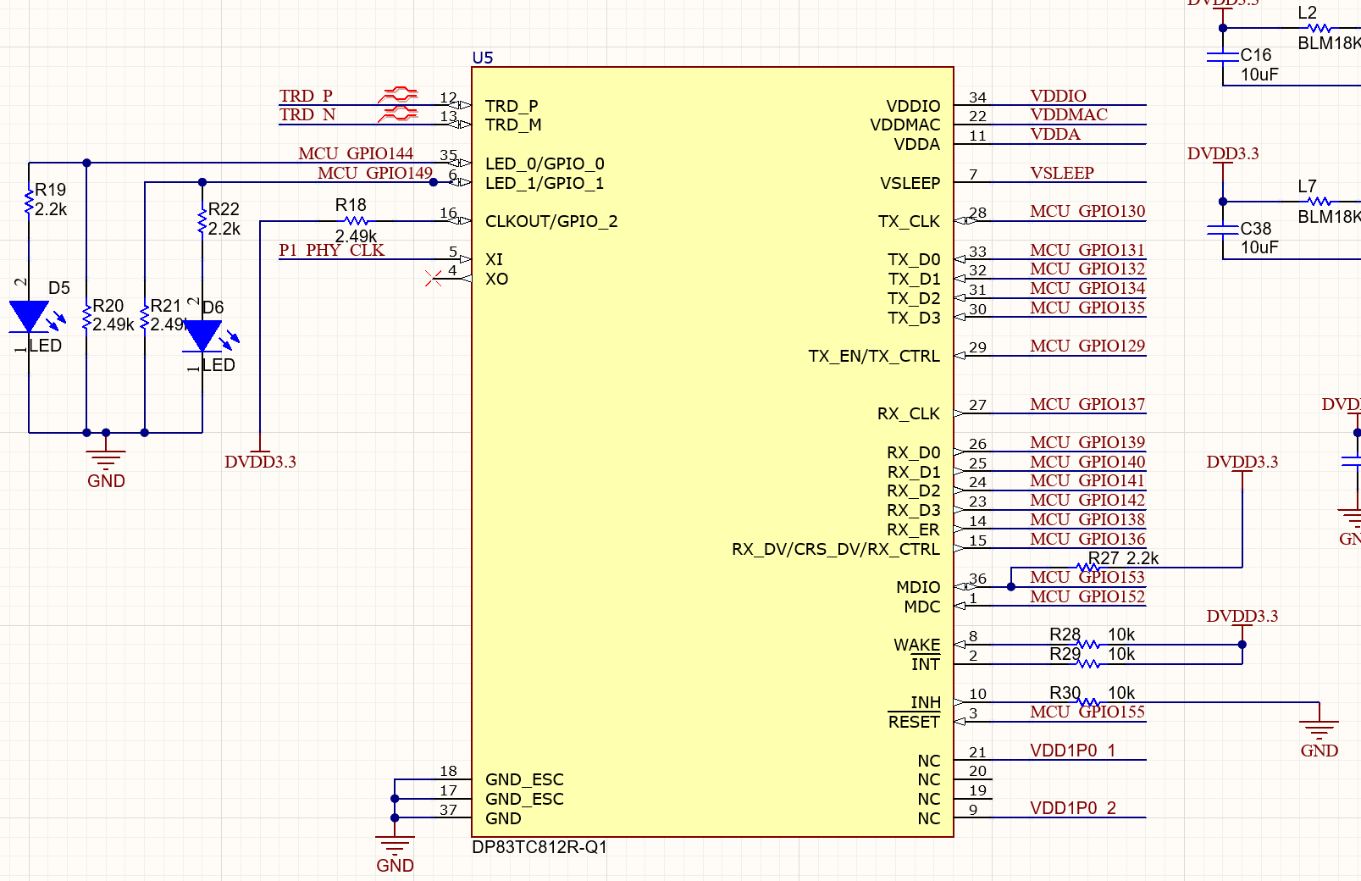Screen dimensions: 1361x881
Task: Select the R20 2.49k resistor symbol
Action: pyautogui.click(x=86, y=317)
